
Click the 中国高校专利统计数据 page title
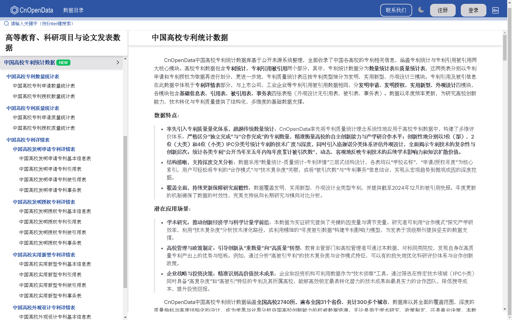(x=190, y=38)
